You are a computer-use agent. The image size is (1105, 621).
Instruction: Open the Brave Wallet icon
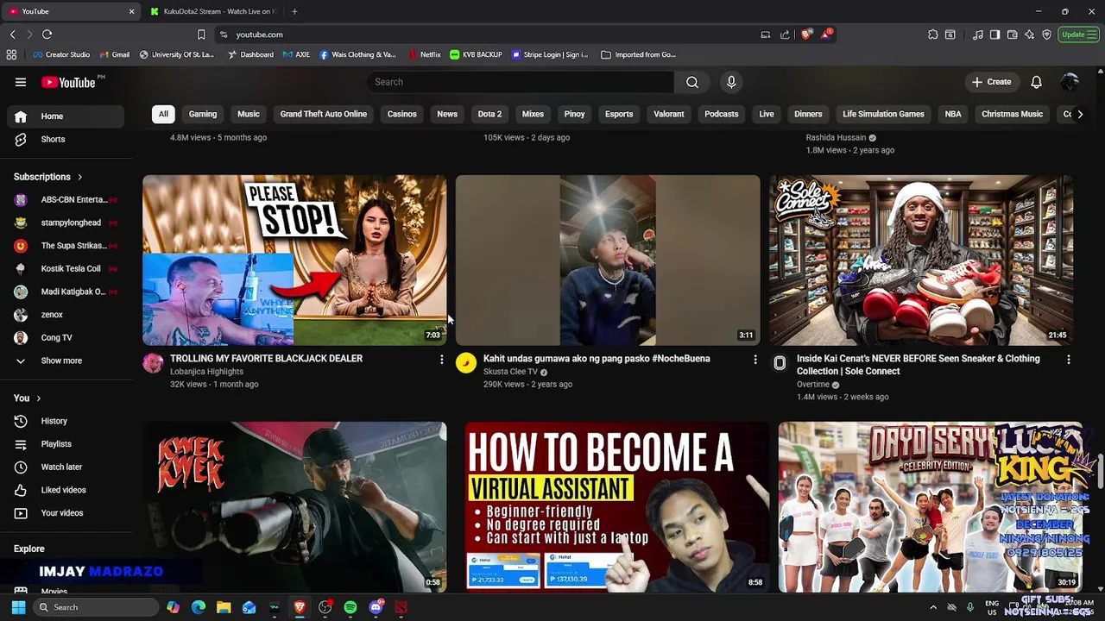pos(1012,34)
